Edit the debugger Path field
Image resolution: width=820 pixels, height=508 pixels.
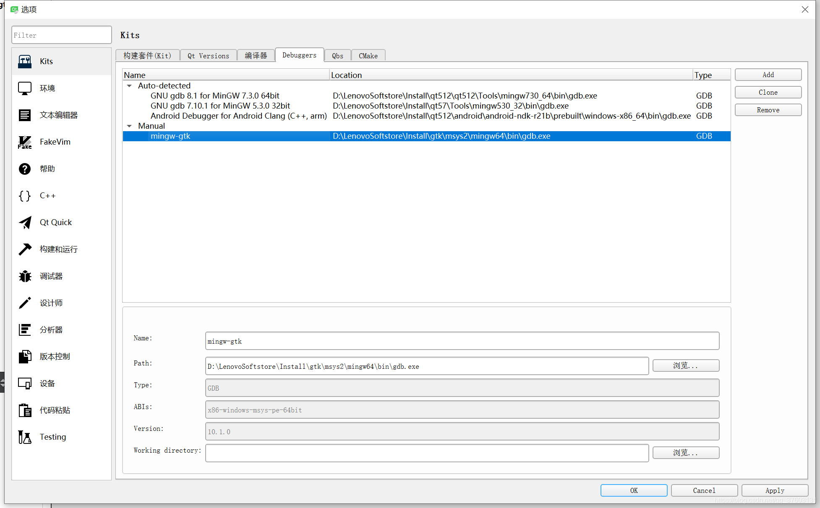click(x=427, y=366)
